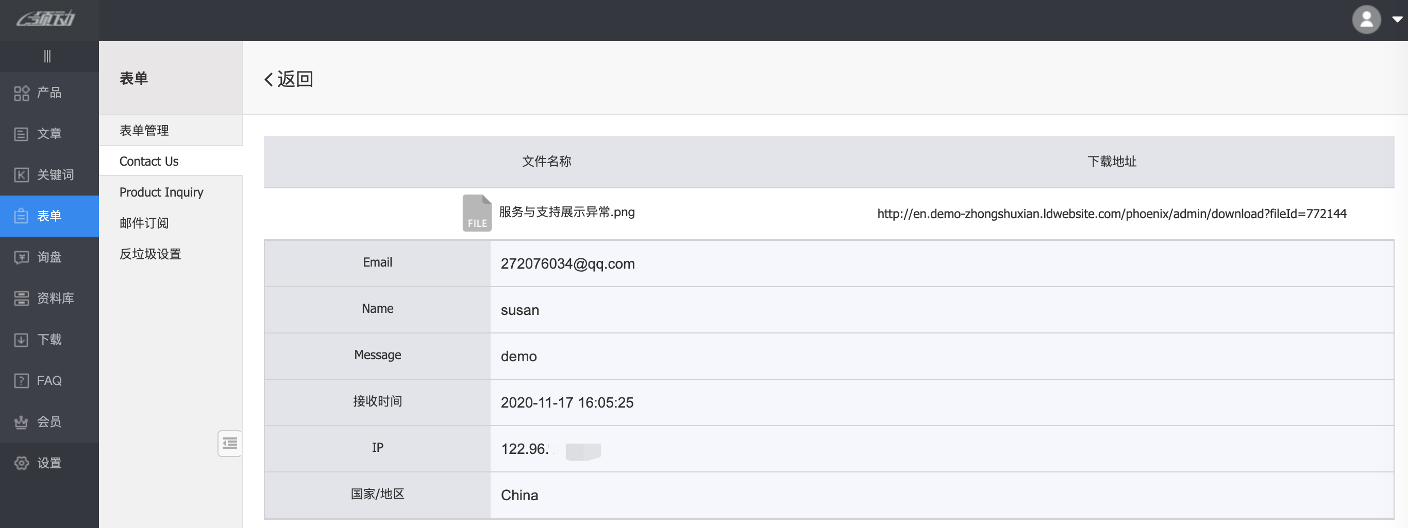Expand the user account dropdown arrow
This screenshot has width=1408, height=528.
point(1397,20)
